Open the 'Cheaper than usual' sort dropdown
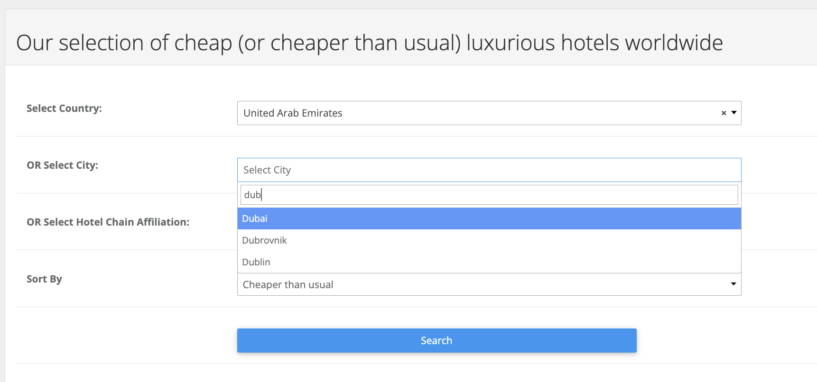This screenshot has width=817, height=382. [x=489, y=284]
